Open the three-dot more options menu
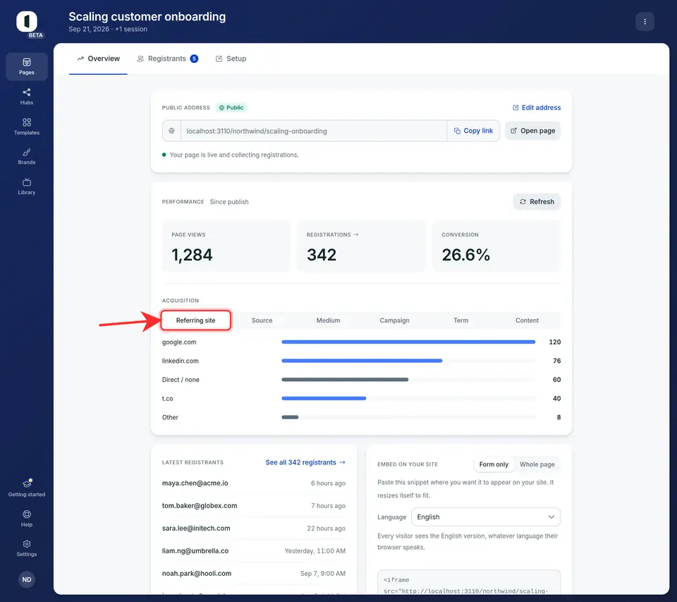The height and width of the screenshot is (602, 677). (x=645, y=22)
